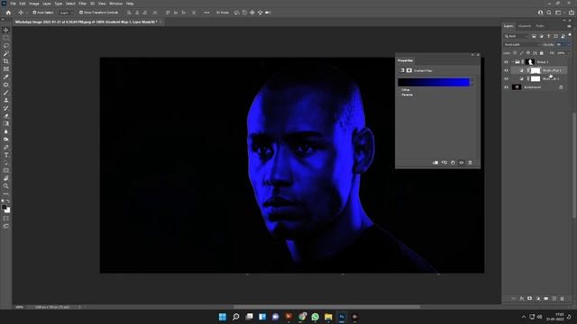Screen dimensions: 577x324
Task: Select the Move tool in the toolbox
Action: pyautogui.click(x=6, y=30)
